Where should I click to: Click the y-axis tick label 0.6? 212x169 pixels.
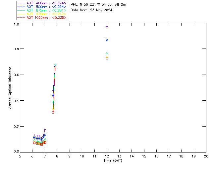pyautogui.click(x=16, y=75)
